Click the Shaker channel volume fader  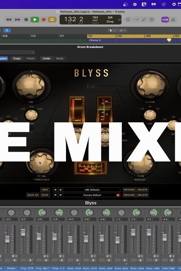[7, 239]
